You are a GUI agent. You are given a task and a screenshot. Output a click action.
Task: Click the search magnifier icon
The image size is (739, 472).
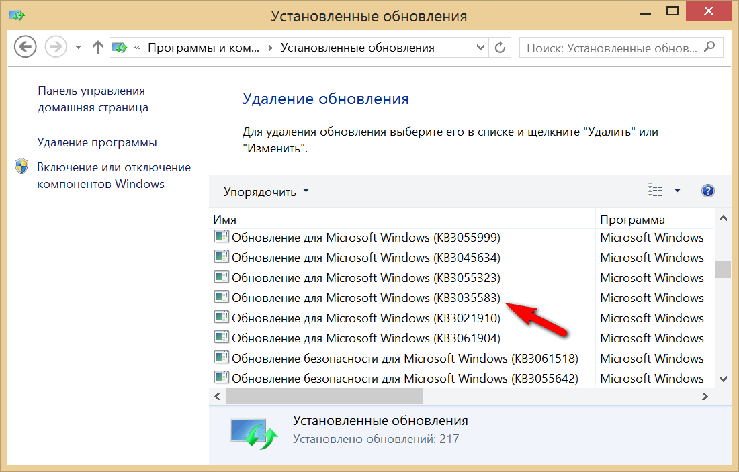709,47
